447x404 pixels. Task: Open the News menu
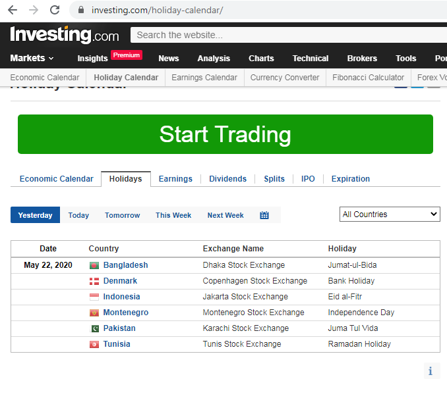pyautogui.click(x=169, y=59)
